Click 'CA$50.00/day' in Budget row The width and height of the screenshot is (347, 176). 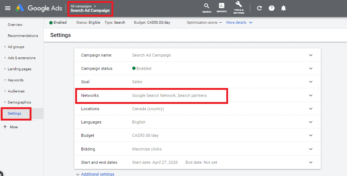[x=145, y=135]
